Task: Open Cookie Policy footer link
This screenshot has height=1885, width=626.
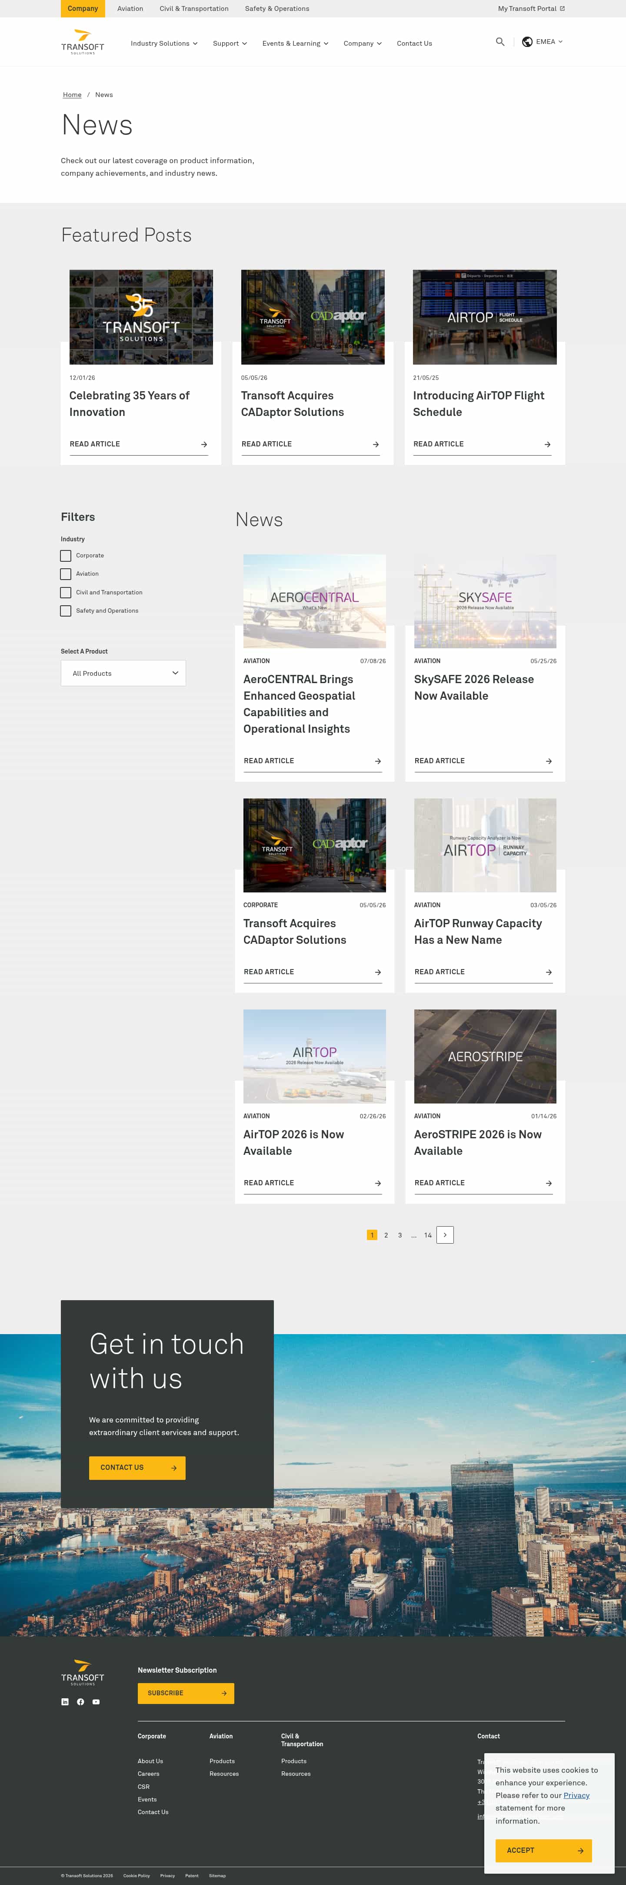Action: (x=136, y=1875)
